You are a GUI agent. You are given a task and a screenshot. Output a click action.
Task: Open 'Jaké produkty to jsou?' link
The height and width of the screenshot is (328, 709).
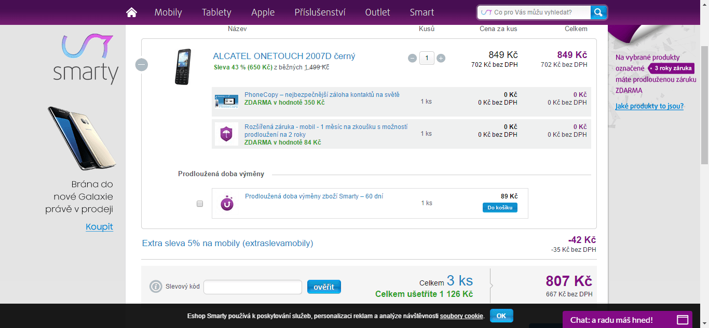[x=649, y=106]
